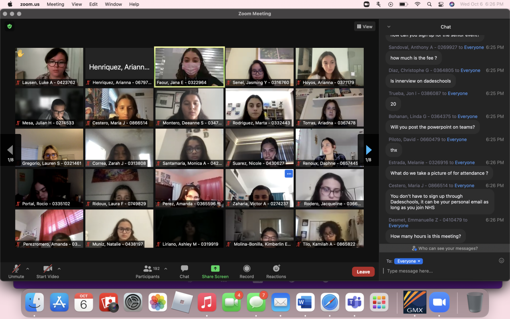Screen dimensions: 510x319
Task: Leave the meeting
Action: click(363, 272)
